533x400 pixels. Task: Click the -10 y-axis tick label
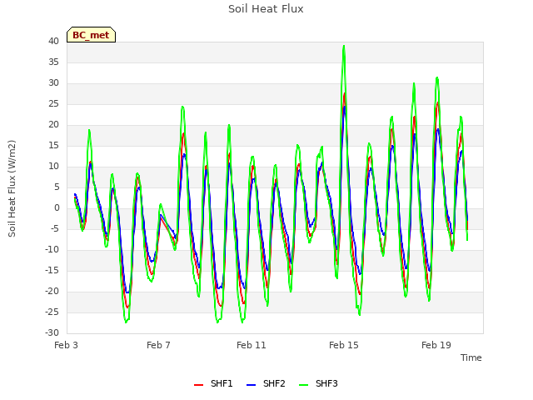tap(52, 250)
